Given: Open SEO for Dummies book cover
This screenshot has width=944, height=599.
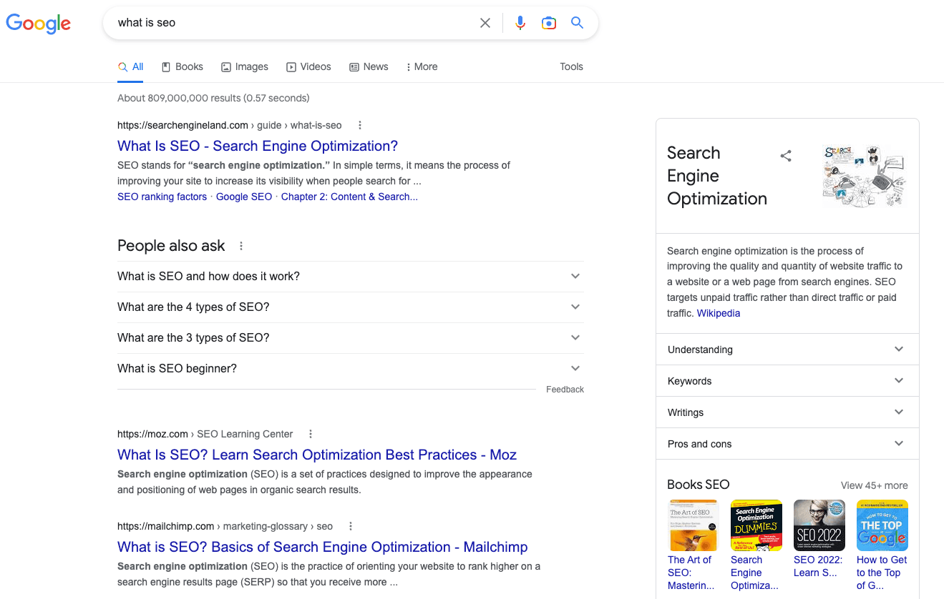Looking at the screenshot, I should click(756, 525).
